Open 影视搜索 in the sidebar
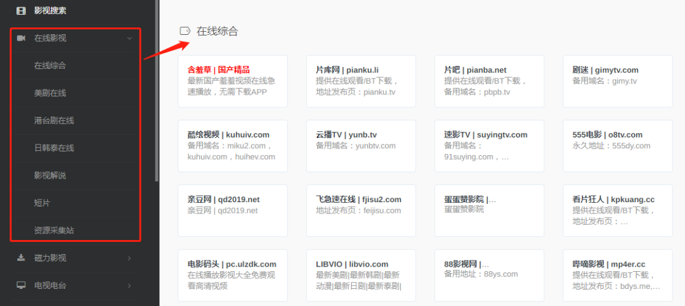Image resolution: width=685 pixels, height=306 pixels. [50, 11]
